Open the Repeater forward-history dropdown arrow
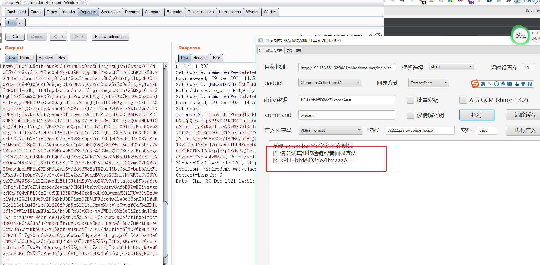The height and width of the screenshot is (265, 540). (x=83, y=37)
